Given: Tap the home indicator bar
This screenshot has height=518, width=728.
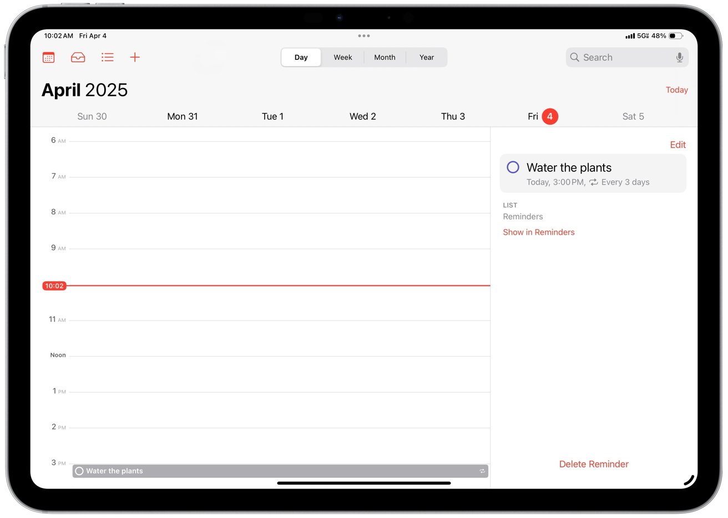Looking at the screenshot, I should [x=364, y=483].
